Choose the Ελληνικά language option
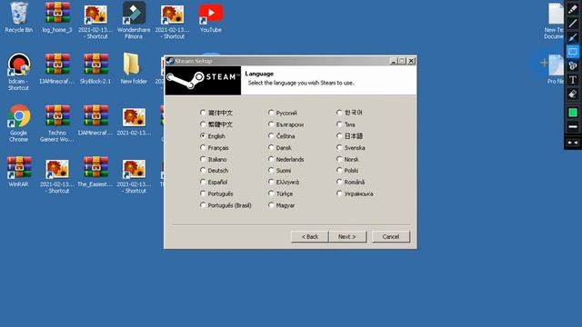 pos(271,182)
